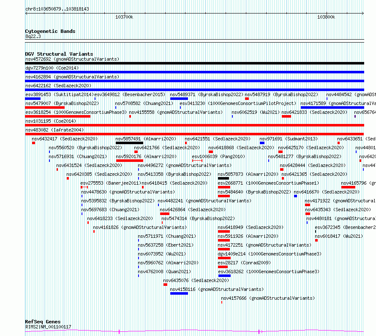Screen dimensions: 376x336
Task: Click nsv4157666 gnomADStructuralVariants label
Action: pos(268,298)
